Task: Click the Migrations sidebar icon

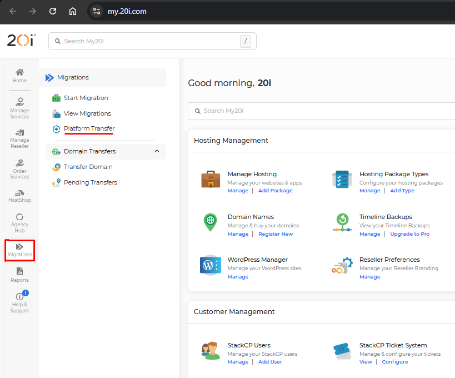Action: (19, 249)
